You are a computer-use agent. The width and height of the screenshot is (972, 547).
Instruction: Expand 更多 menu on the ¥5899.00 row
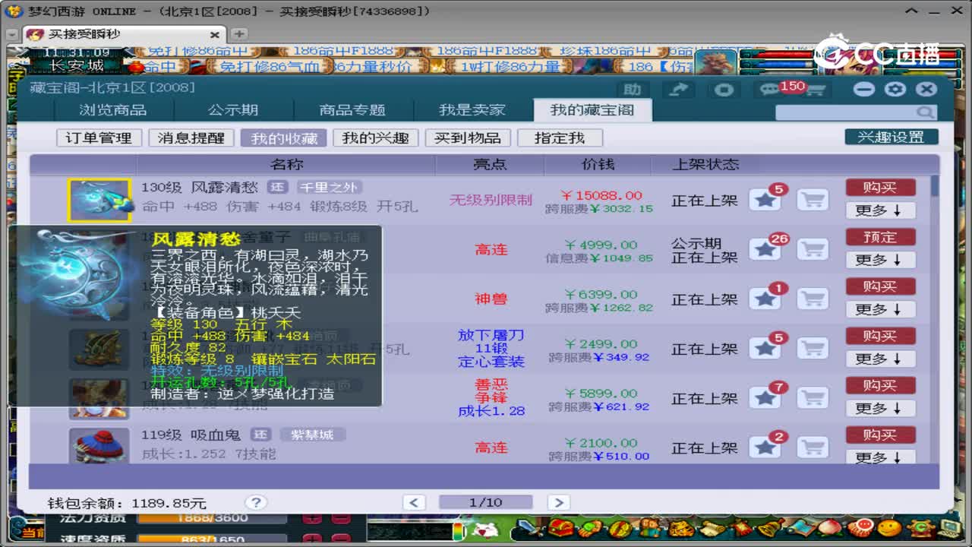[880, 408]
